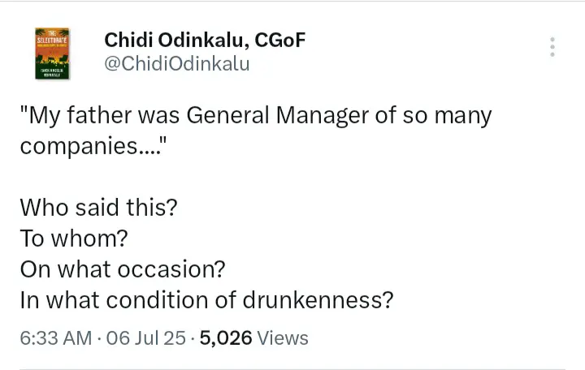Click "The Selectorate" title on the avatar
Viewport: 585px width, 370px height.
tap(52, 37)
